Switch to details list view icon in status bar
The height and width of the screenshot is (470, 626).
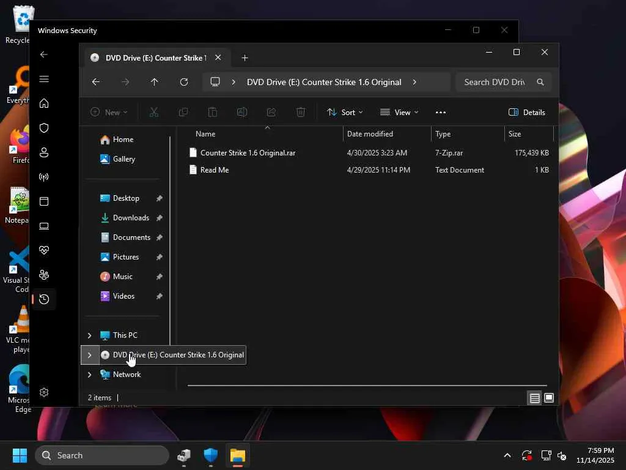[534, 398]
